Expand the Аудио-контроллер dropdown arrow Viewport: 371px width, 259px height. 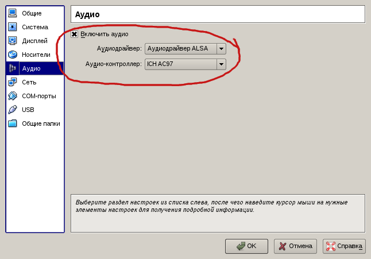(221, 64)
